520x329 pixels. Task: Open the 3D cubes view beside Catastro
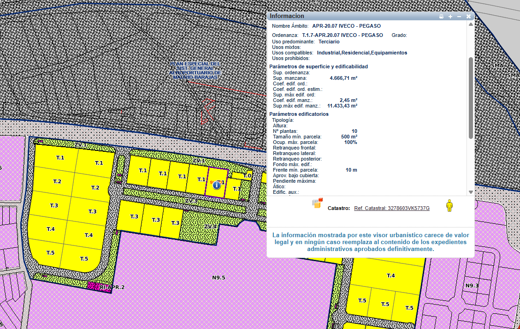click(318, 203)
